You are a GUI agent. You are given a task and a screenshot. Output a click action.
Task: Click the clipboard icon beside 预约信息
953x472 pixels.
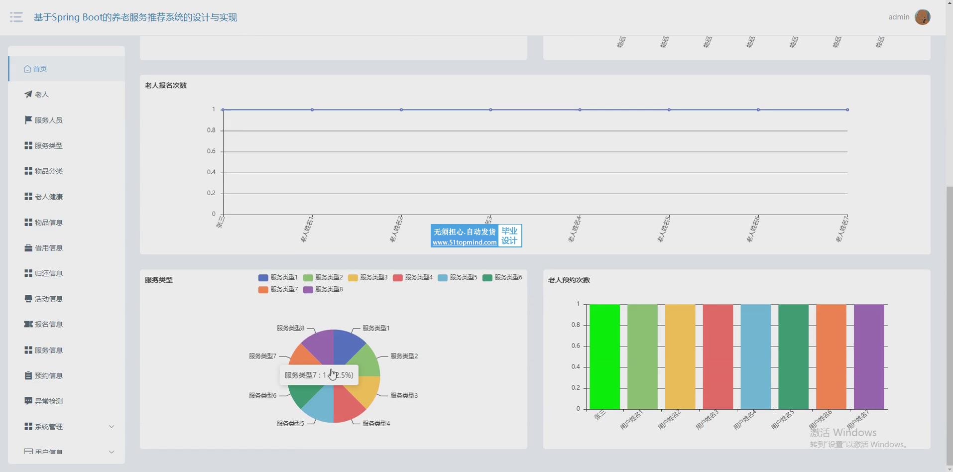point(28,375)
